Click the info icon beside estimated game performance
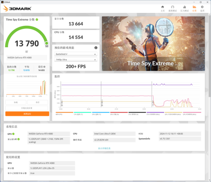The height and width of the screenshot is (182, 211). point(96,48)
